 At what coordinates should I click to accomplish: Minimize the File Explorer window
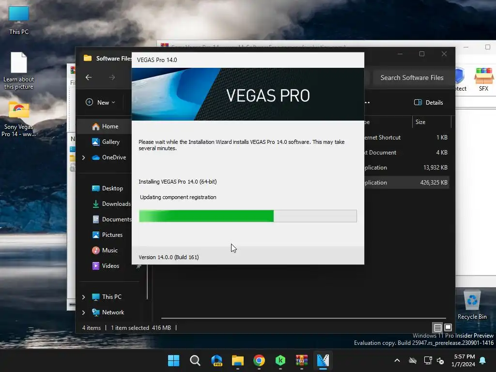pos(400,54)
